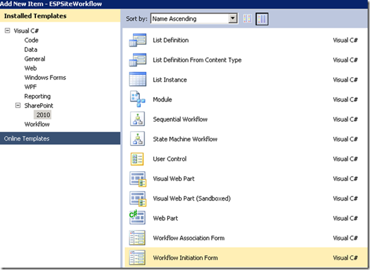The width and height of the screenshot is (370, 270).
Task: Click the List Definition template icon
Action: [137, 40]
